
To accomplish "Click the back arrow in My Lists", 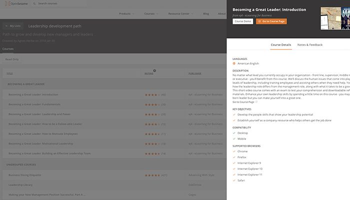I will click(x=7, y=25).
